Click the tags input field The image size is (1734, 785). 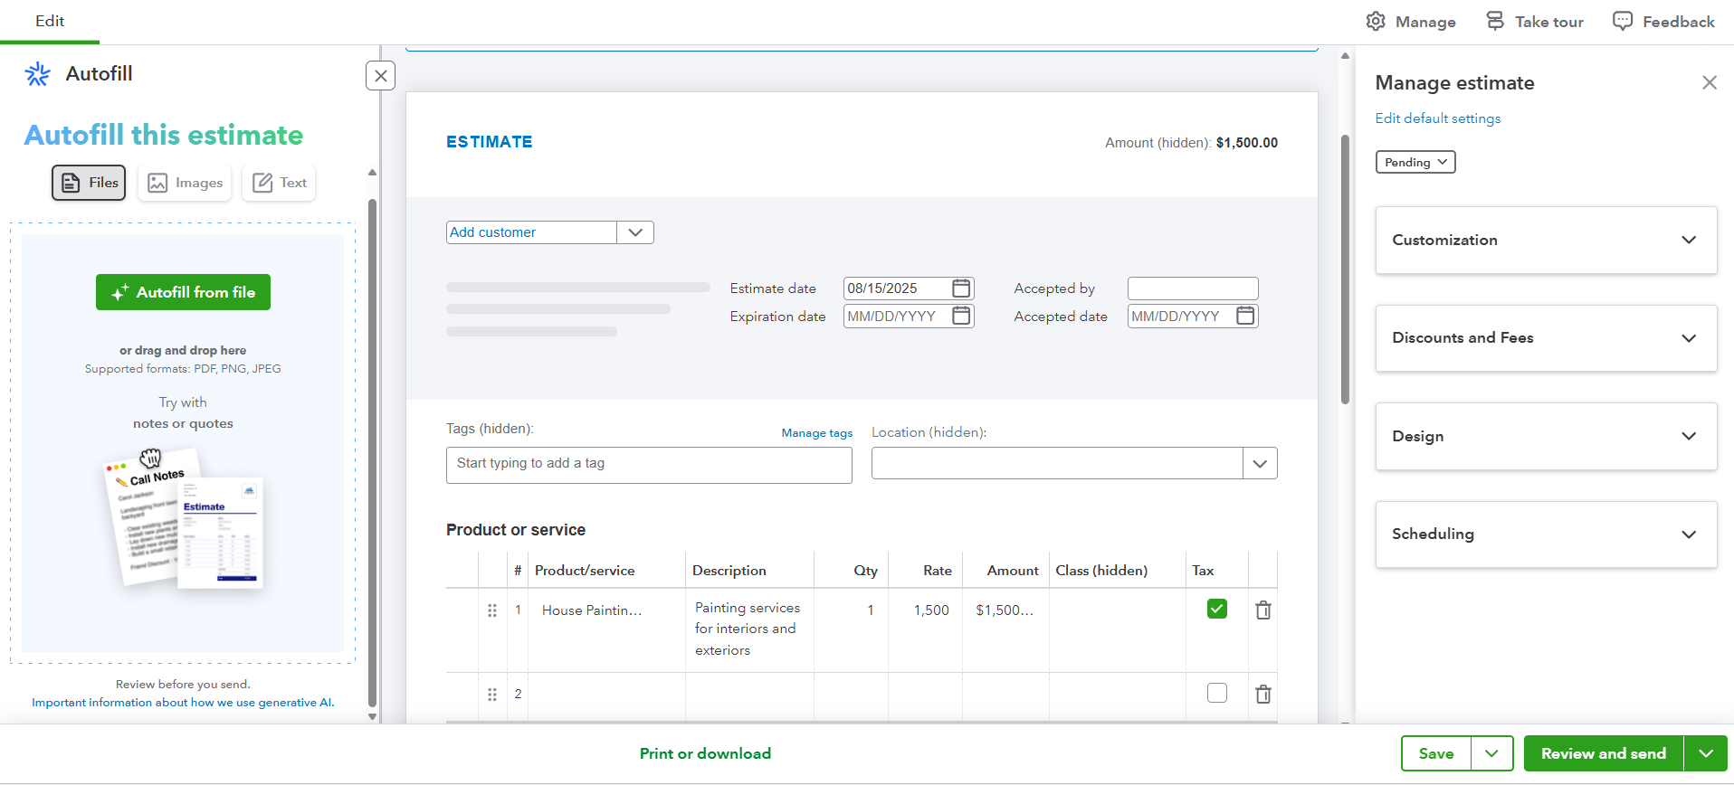click(648, 464)
